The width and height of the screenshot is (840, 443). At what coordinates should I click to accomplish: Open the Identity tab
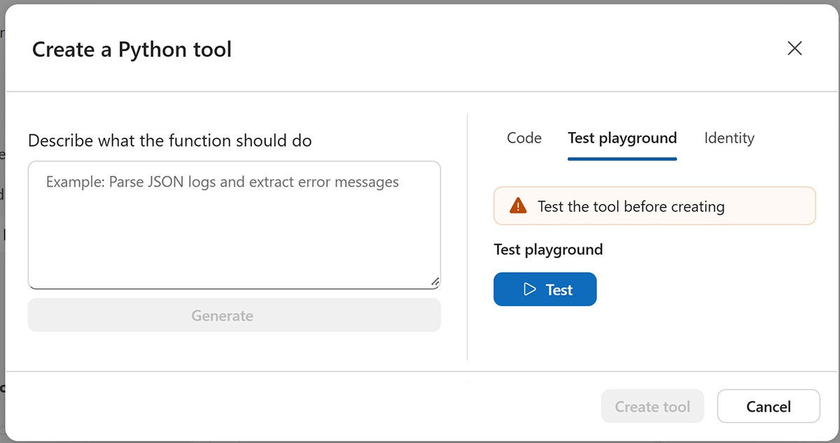coord(729,138)
